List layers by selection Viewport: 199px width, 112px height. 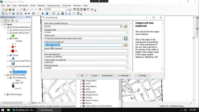click(x=12, y=21)
